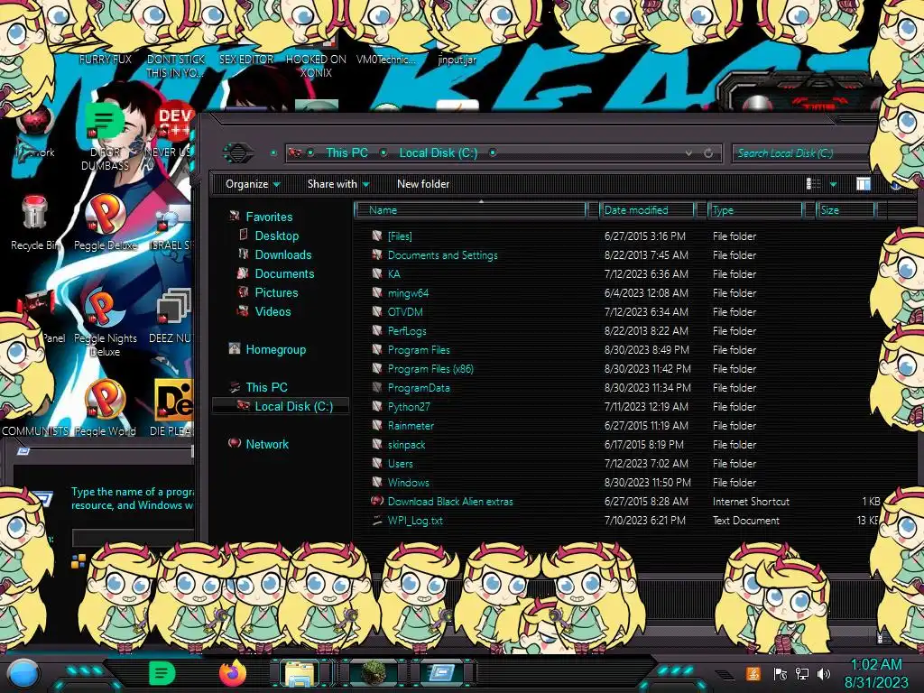This screenshot has width=924, height=693.
Task: Select the mingw64 folder
Action: pyautogui.click(x=408, y=293)
